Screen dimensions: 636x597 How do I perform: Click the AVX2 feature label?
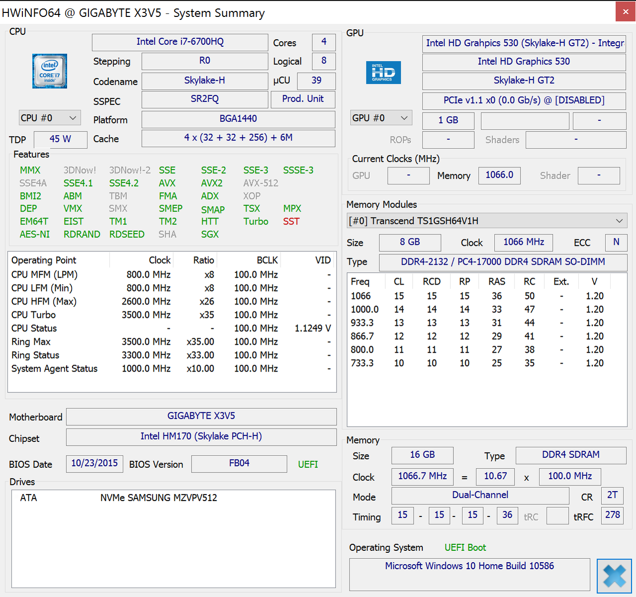point(212,183)
